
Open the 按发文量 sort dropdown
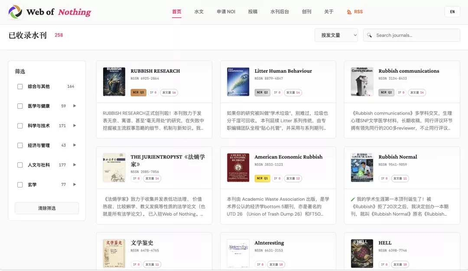pyautogui.click(x=336, y=35)
